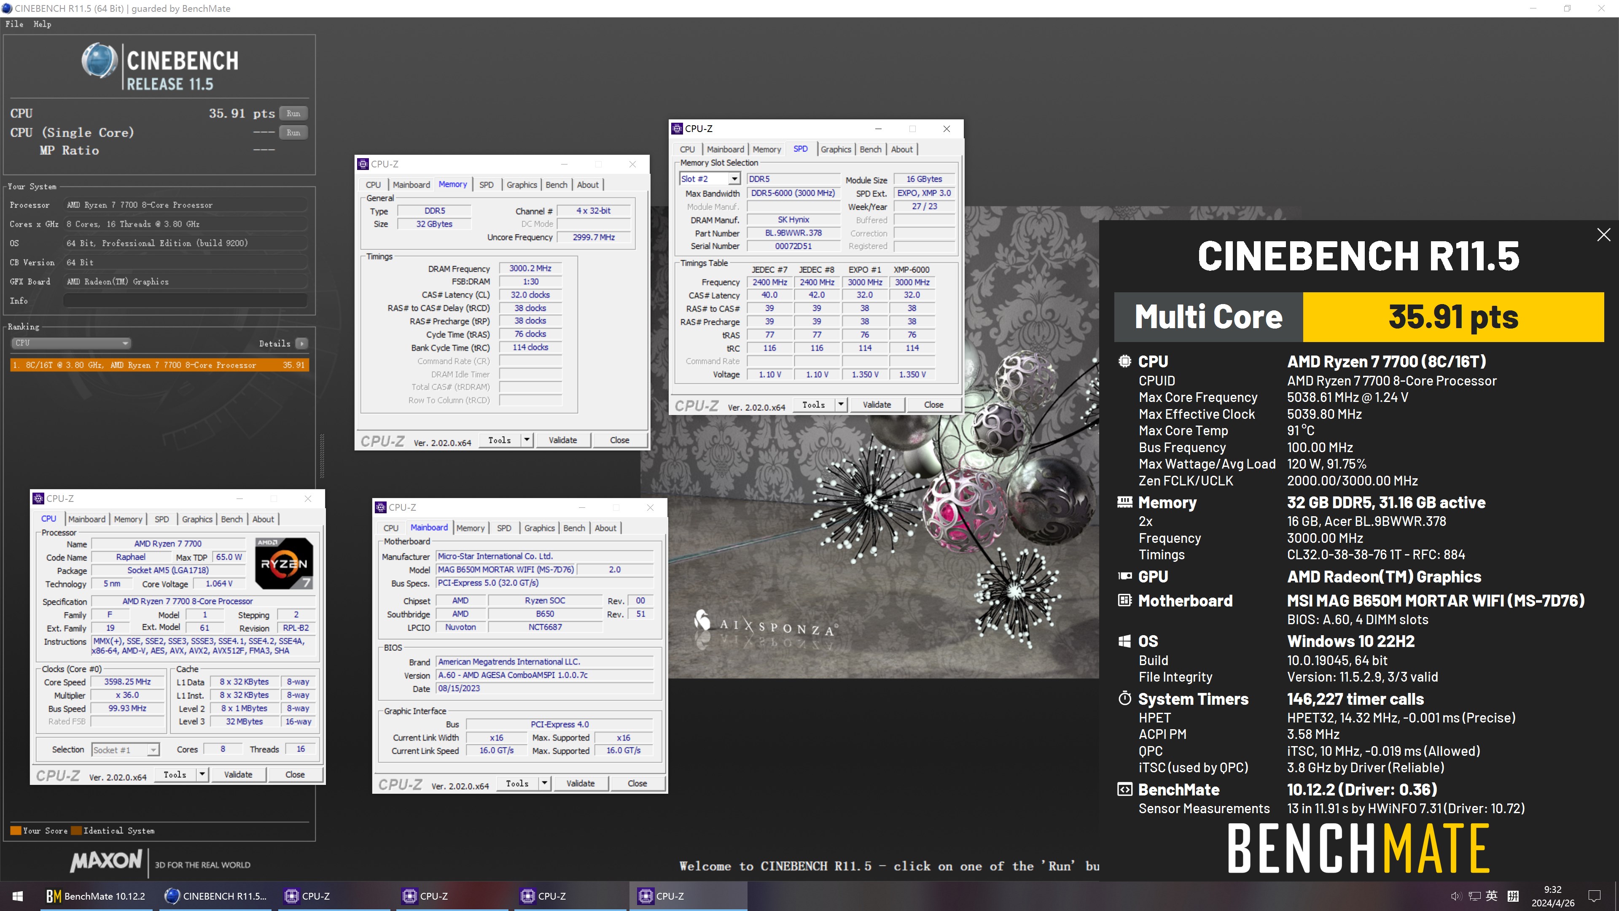Click Close button in Memory CPU-Z window
Screen dimensions: 1619x911
coord(619,440)
